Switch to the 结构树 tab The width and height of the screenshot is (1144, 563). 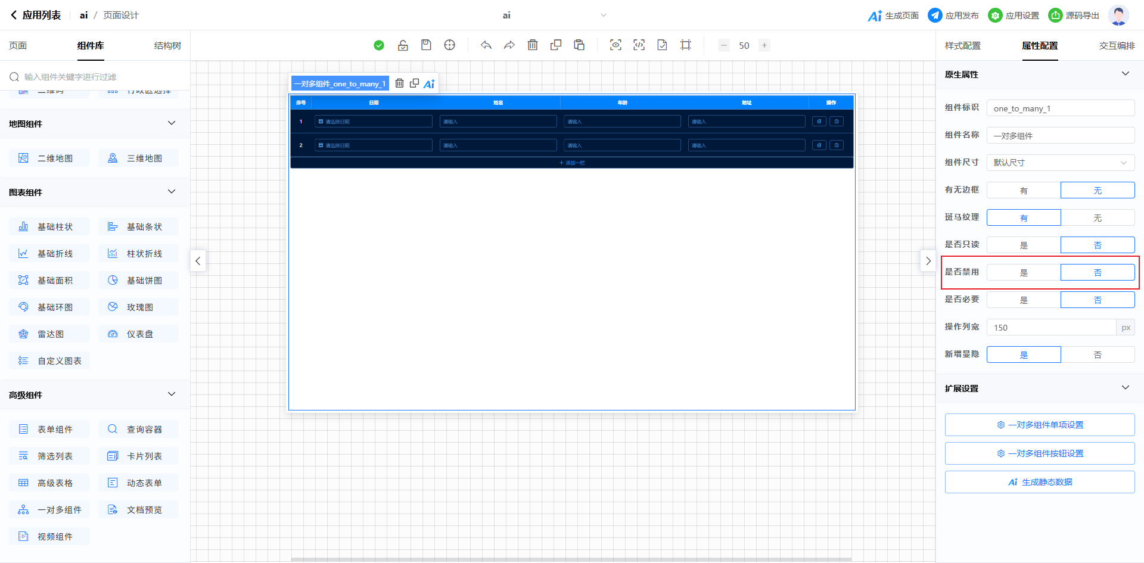[167, 46]
